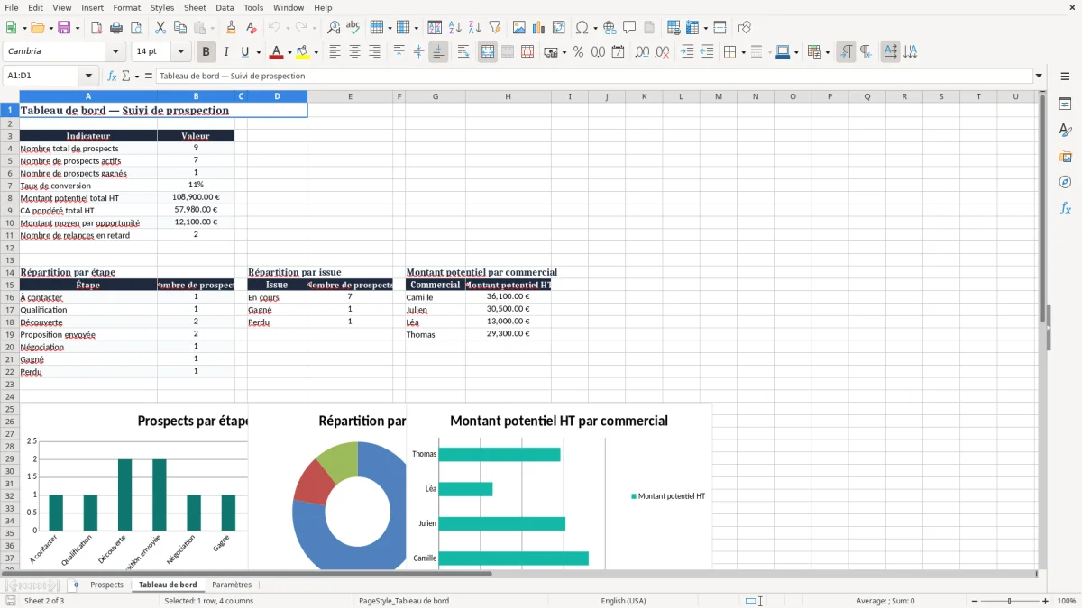Toggle Right-to-Left text direction
Screen dimensions: 1082x608
866,52
